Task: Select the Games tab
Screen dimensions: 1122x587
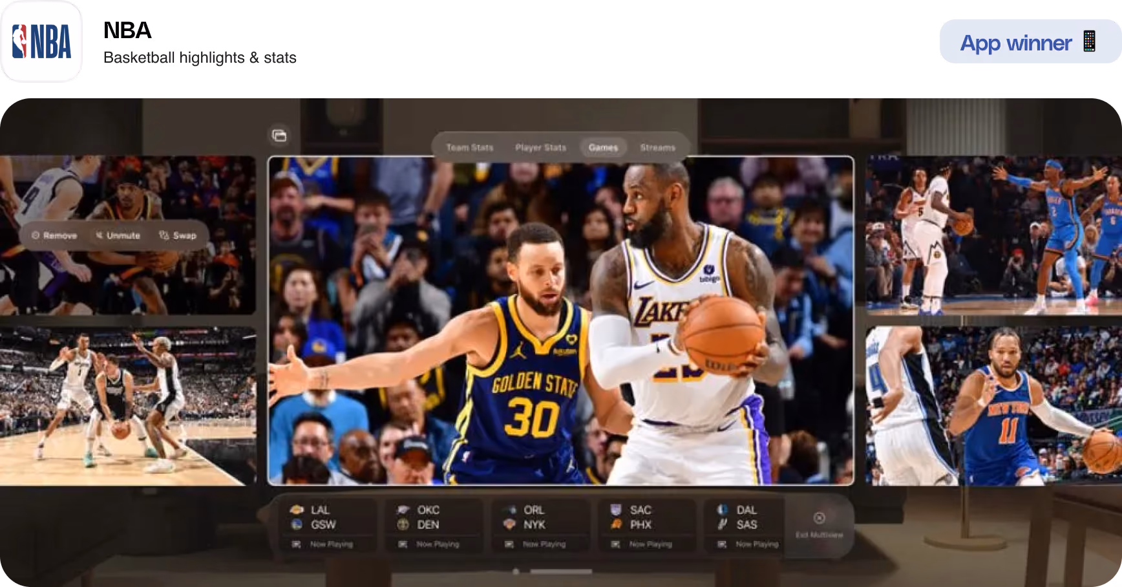Action: click(x=604, y=147)
